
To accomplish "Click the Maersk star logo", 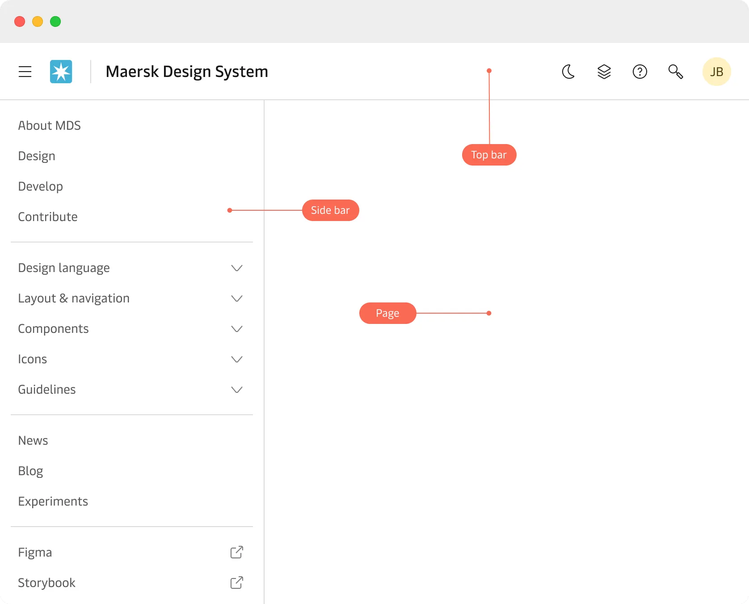I will [x=61, y=72].
